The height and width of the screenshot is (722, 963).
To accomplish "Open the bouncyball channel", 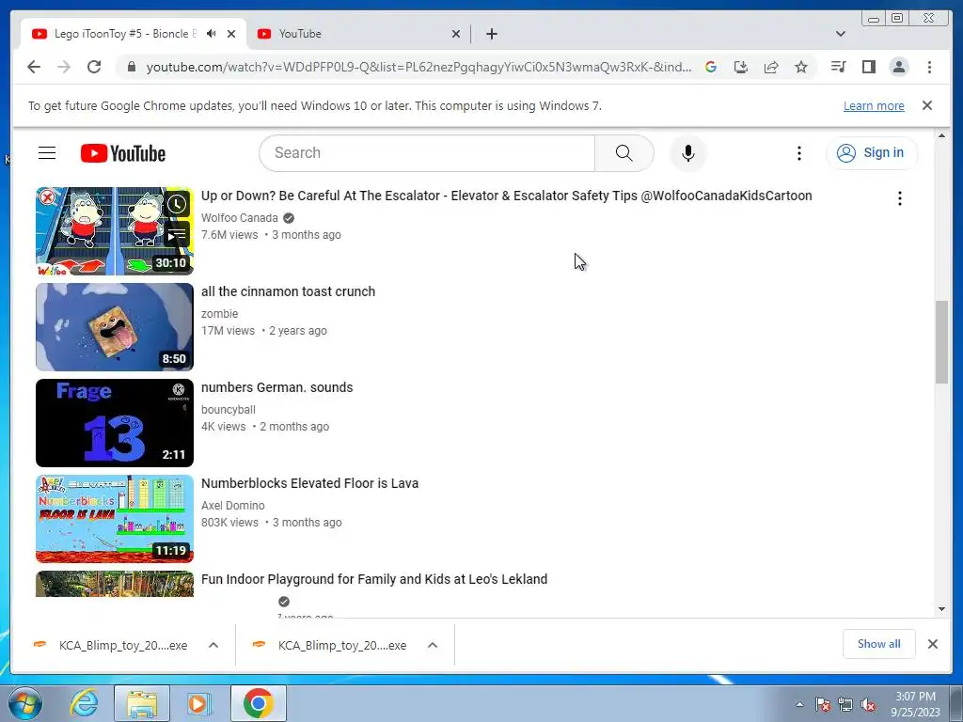I will [229, 410].
